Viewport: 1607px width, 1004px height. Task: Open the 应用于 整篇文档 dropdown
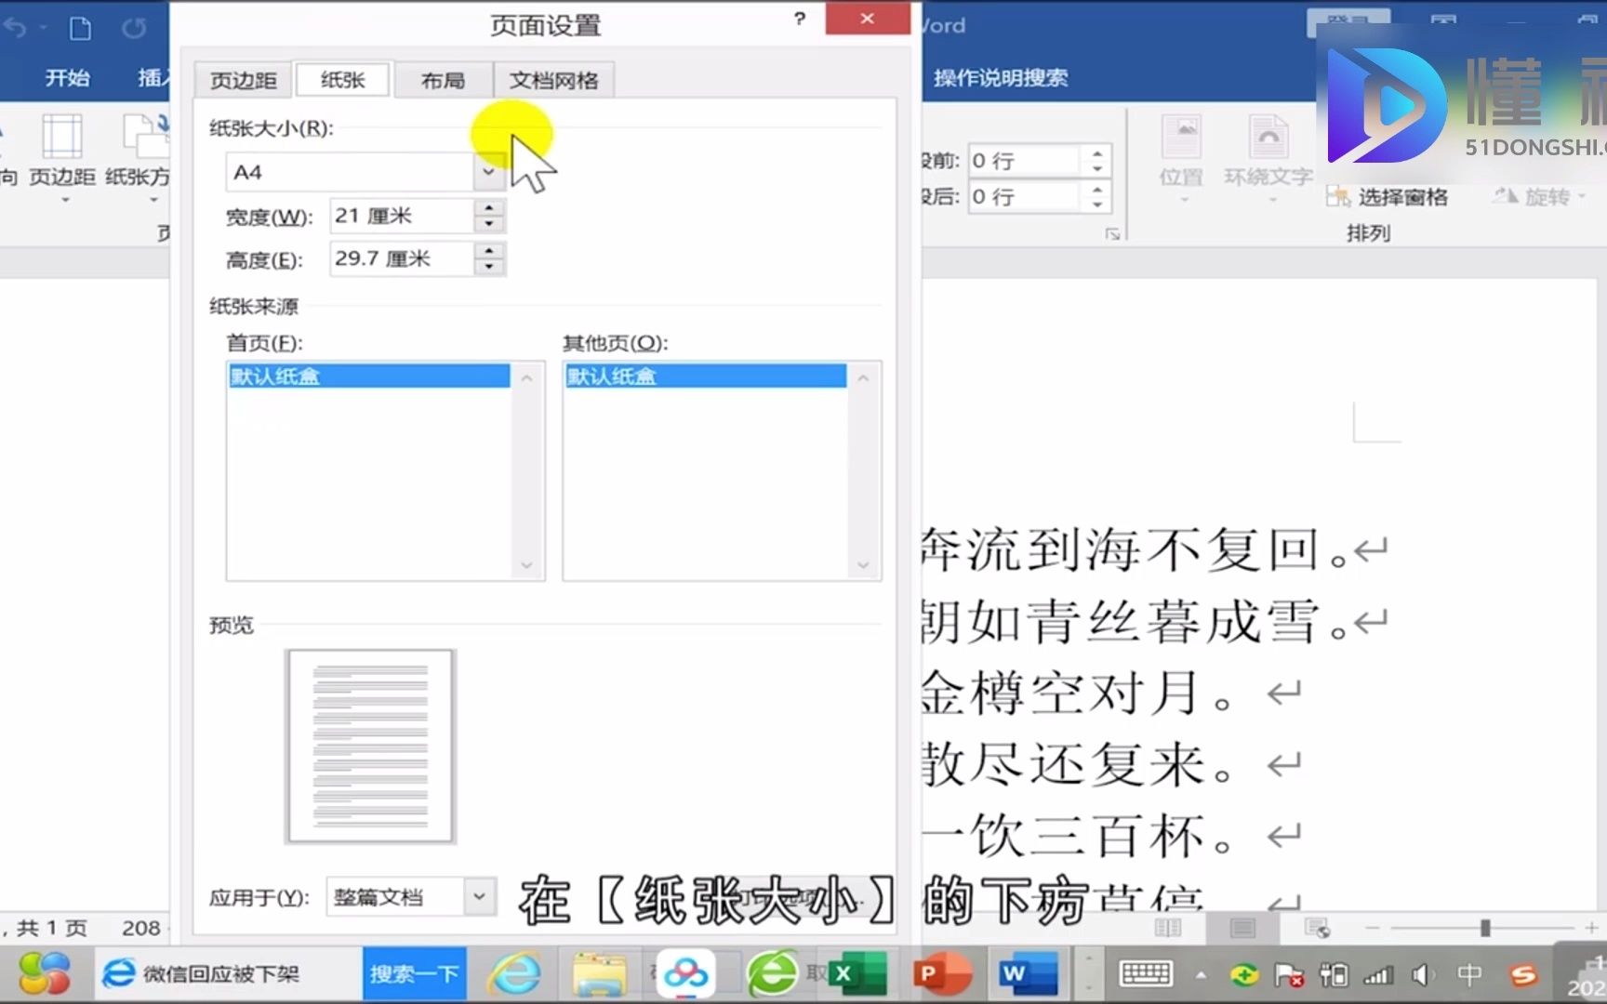pos(479,896)
